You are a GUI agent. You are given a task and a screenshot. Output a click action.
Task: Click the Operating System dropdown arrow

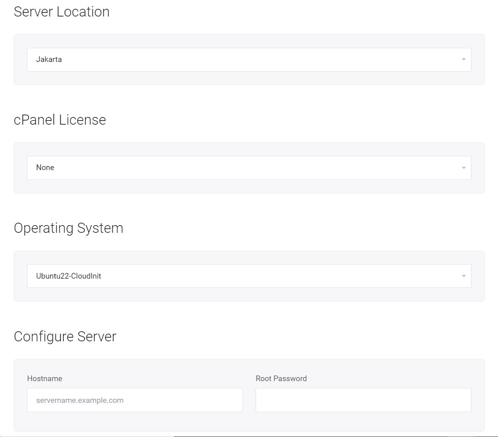463,276
